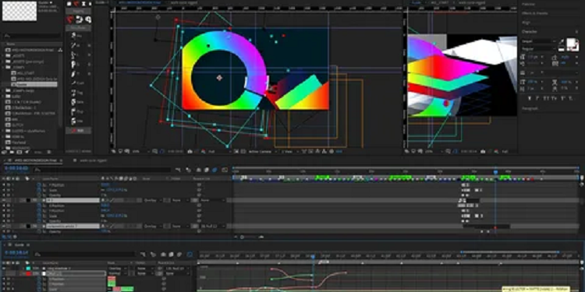Open the Regular font style dropdown

click(538, 49)
